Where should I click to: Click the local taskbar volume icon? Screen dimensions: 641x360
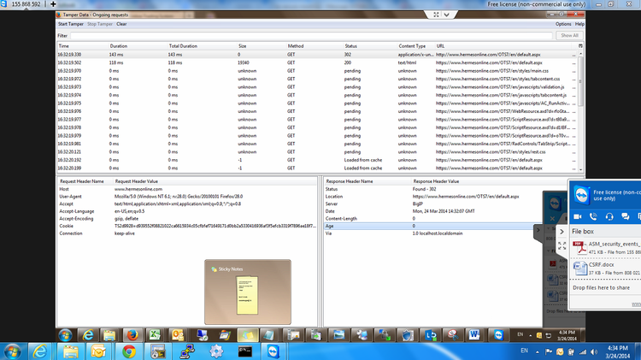pyautogui.click(x=594, y=351)
